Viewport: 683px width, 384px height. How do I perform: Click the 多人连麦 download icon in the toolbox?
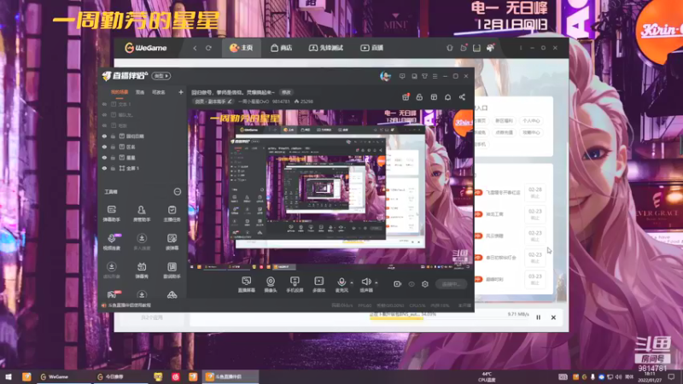pyautogui.click(x=142, y=238)
